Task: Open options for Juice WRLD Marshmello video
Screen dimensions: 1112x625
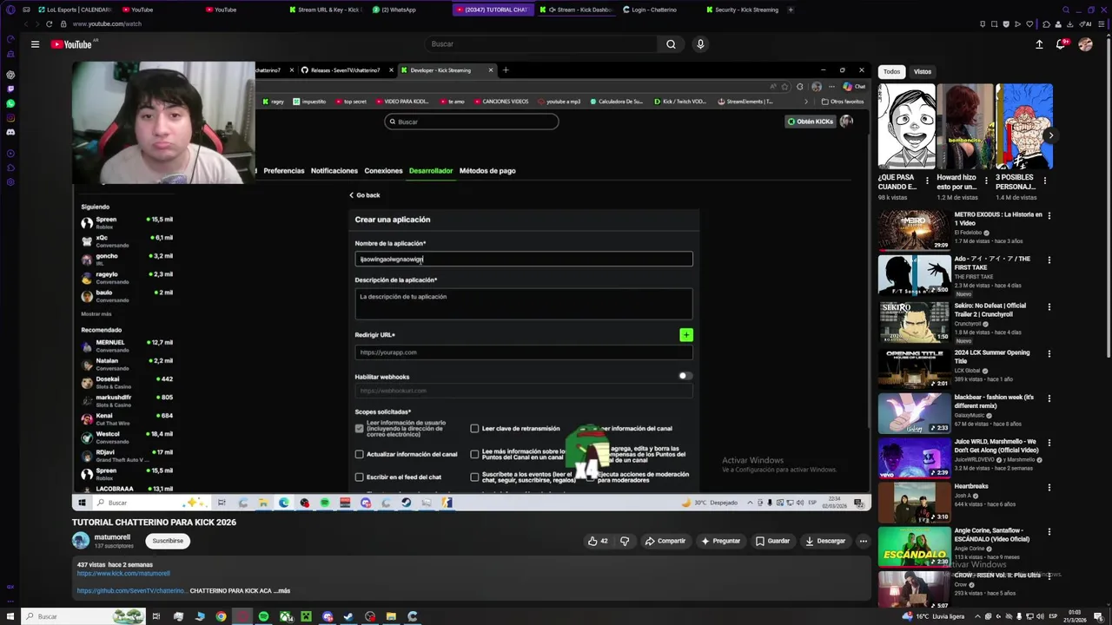Action: tap(1049, 443)
